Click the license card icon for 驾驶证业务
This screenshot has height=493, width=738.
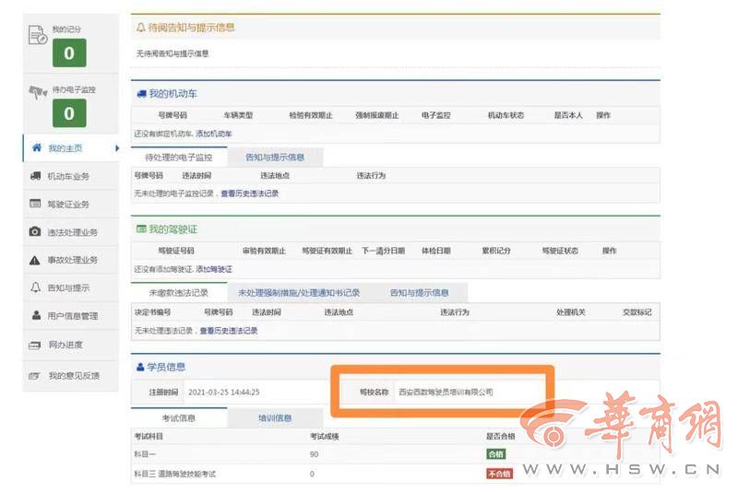pos(35,204)
